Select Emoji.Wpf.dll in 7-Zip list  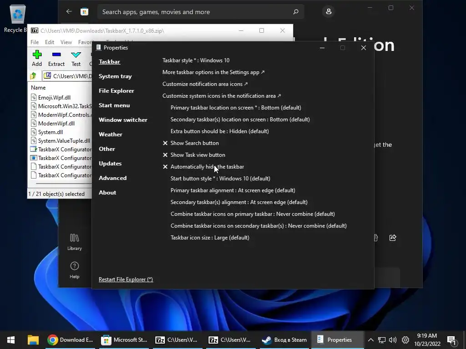51,98
